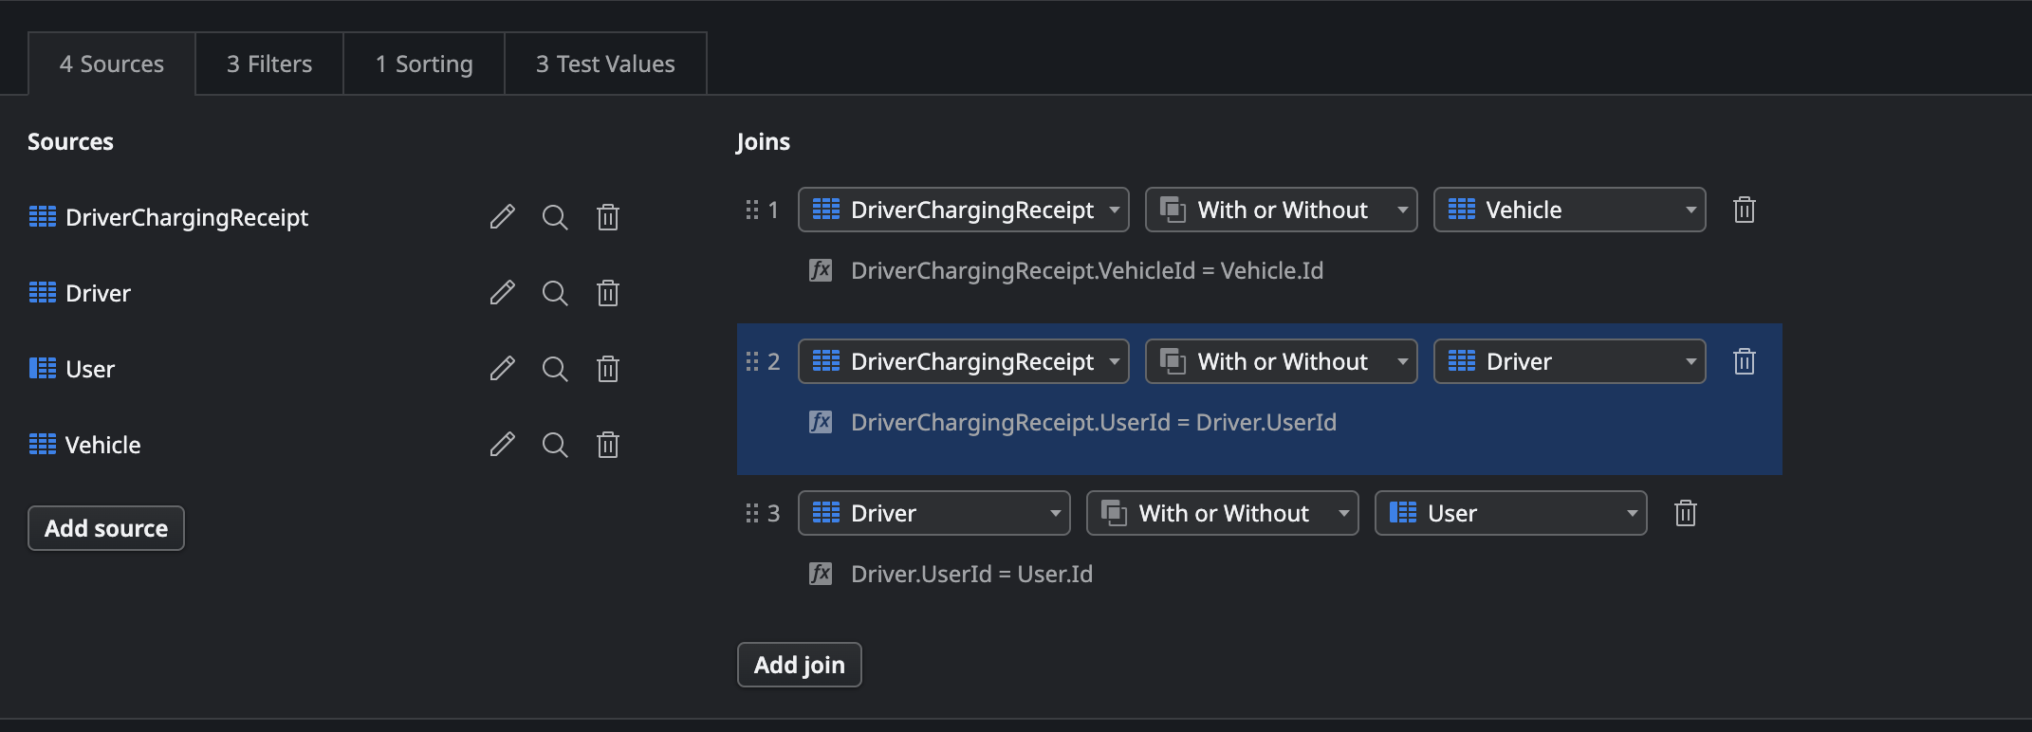Grab the drag handle of join 3
Viewport: 2032px width, 732px height.
(x=752, y=513)
